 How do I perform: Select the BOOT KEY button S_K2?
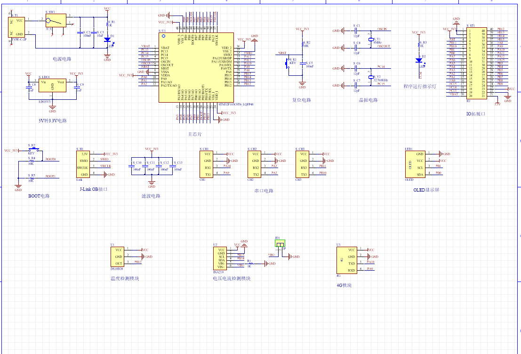tap(33, 150)
